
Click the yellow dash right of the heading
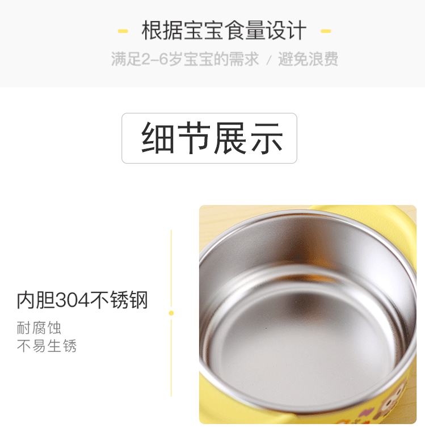point(326,31)
